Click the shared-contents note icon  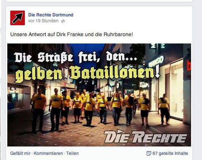(x=149, y=153)
